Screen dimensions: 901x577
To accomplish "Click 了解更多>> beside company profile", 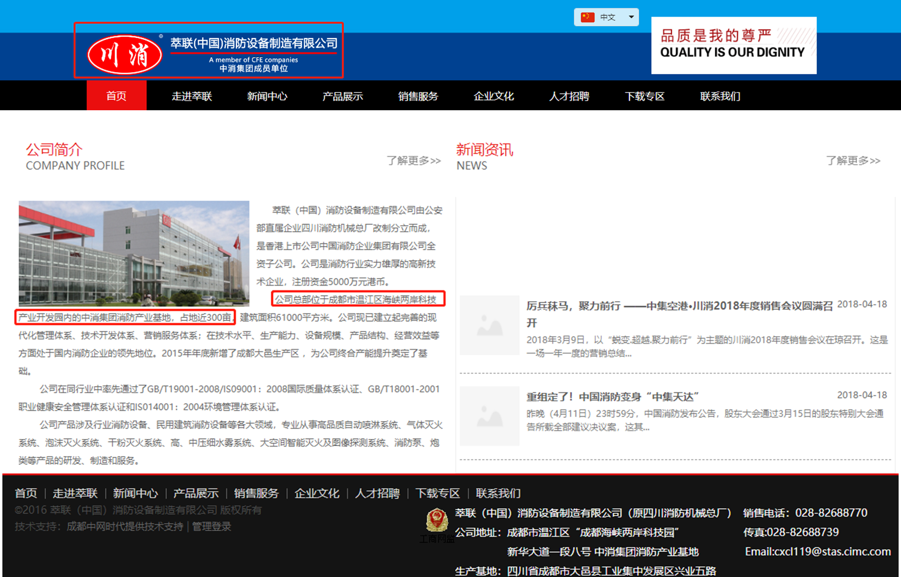I will tap(414, 160).
